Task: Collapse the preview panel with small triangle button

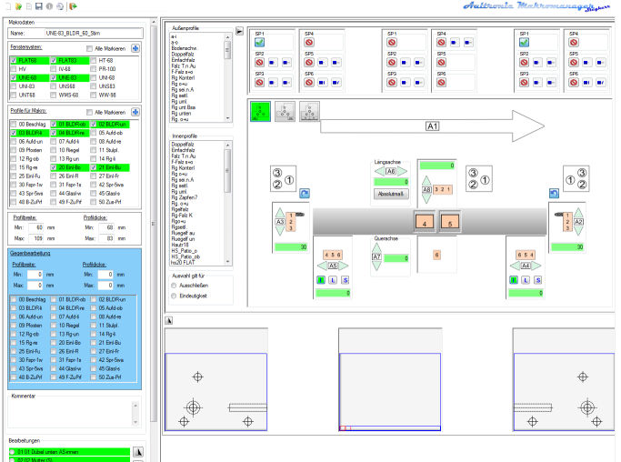Action: tap(167, 320)
